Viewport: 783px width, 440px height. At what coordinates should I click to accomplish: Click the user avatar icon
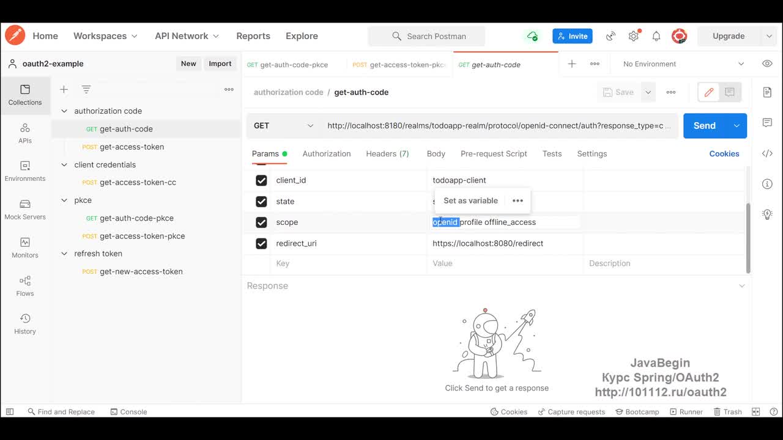679,36
